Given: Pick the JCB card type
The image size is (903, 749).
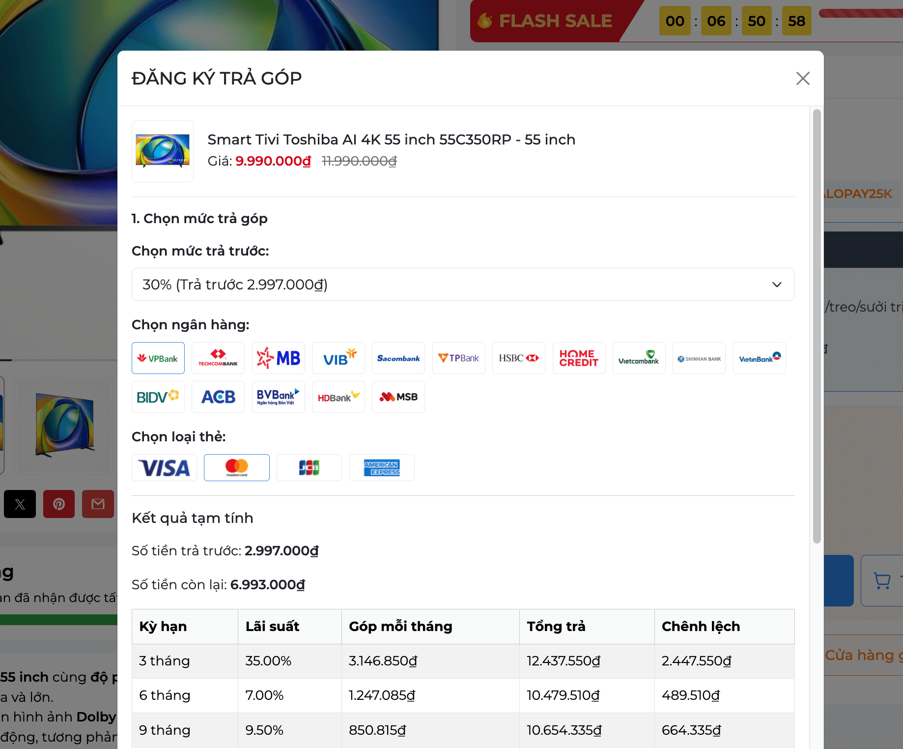Looking at the screenshot, I should [x=309, y=467].
